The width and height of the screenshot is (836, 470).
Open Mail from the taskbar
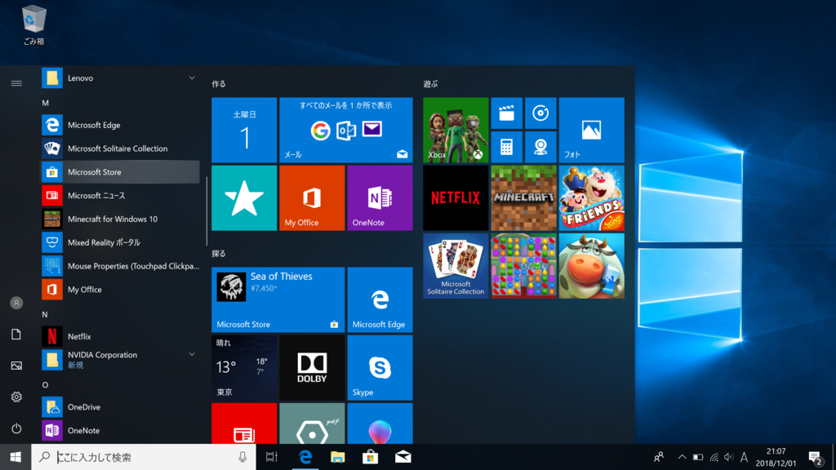[402, 457]
